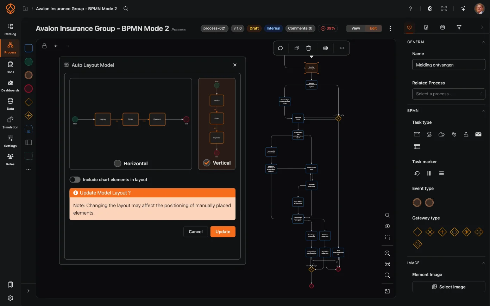The width and height of the screenshot is (490, 306).
Task: Switch to Edit mode
Action: point(373,28)
